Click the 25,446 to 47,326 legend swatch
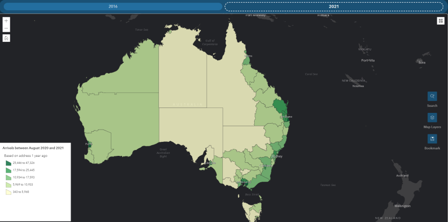Image resolution: width=448 pixels, height=222 pixels. (x=8, y=163)
